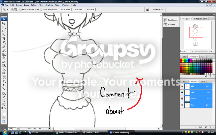Click the Windows Start button

(5, 132)
